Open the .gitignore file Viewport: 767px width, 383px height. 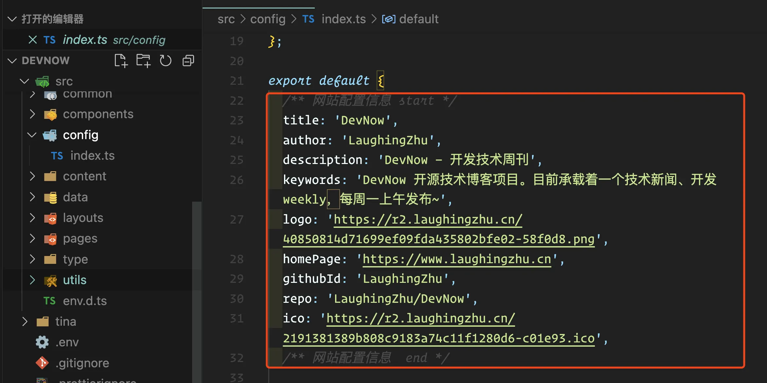(82, 363)
